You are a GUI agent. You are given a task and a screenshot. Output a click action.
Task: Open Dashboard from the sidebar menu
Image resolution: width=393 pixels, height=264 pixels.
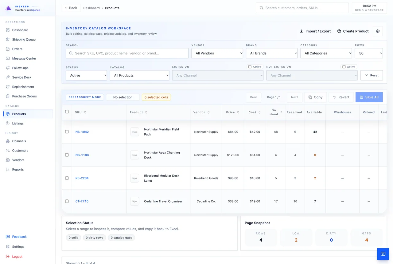click(28, 30)
